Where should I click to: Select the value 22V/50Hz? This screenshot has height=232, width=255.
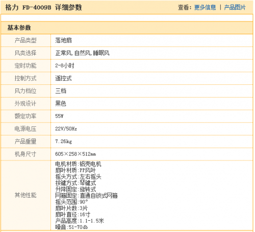tap(66, 129)
